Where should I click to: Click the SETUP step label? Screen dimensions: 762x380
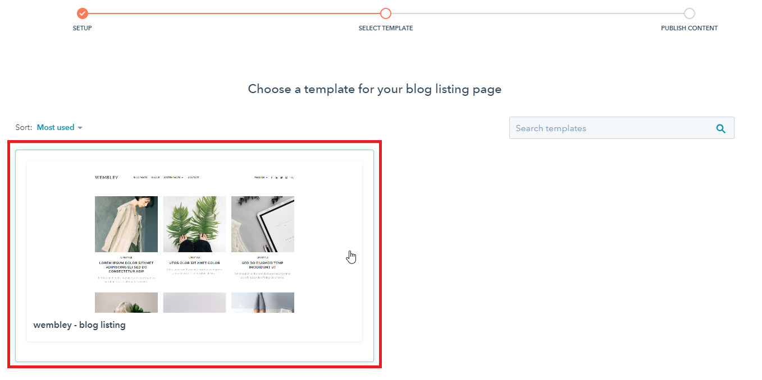pos(83,28)
